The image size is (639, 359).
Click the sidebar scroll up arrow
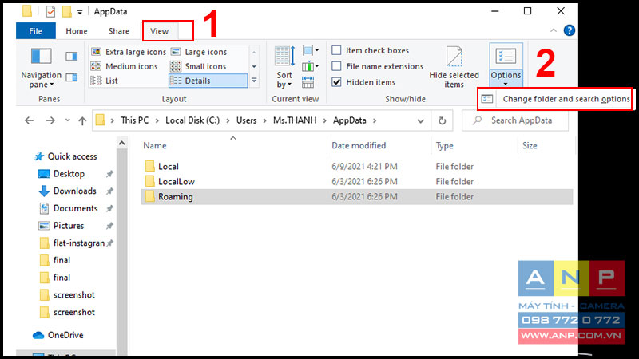tap(121, 144)
